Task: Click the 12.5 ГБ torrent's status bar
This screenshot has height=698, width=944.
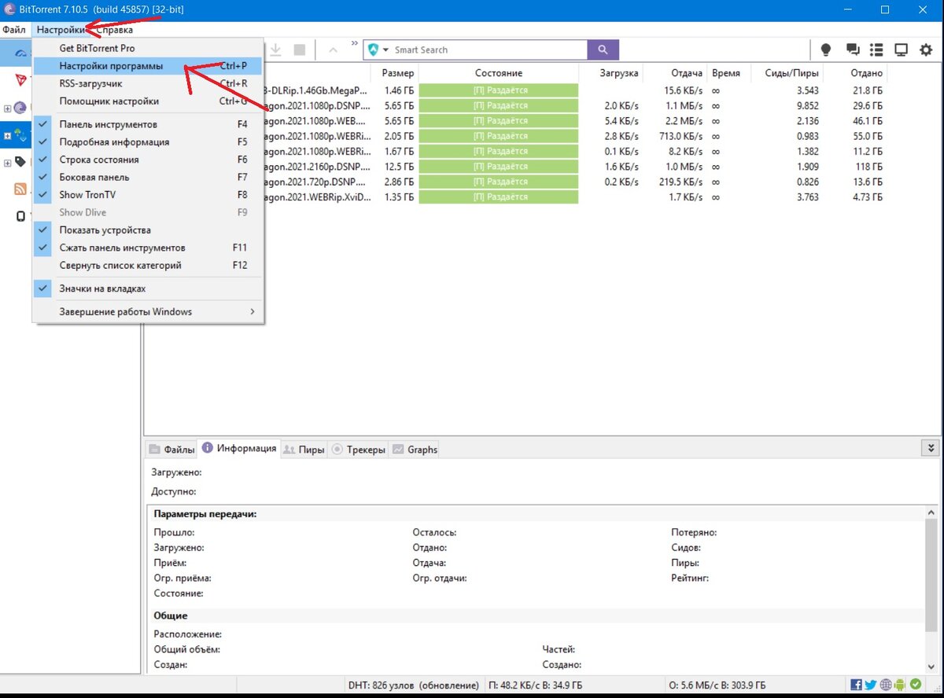Action: pos(499,167)
